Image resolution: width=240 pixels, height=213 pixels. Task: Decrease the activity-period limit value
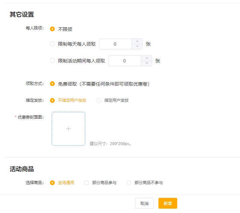[x=146, y=63]
